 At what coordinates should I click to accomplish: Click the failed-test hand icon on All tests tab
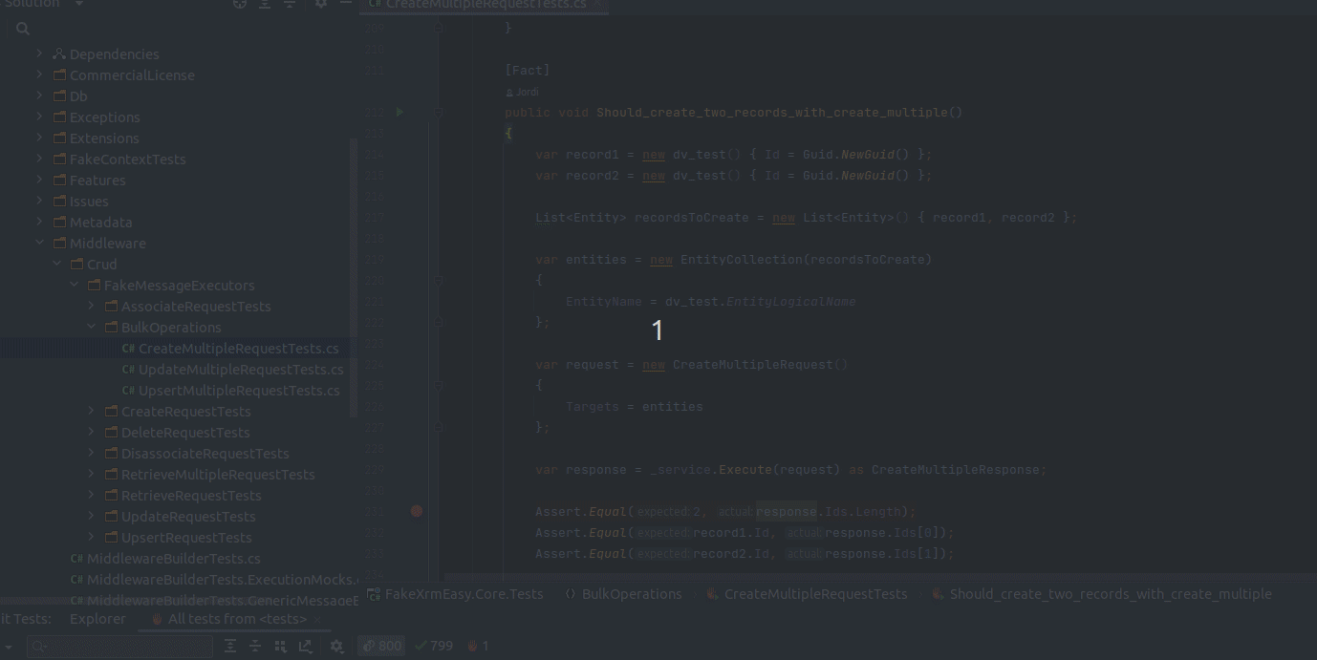[x=157, y=619]
